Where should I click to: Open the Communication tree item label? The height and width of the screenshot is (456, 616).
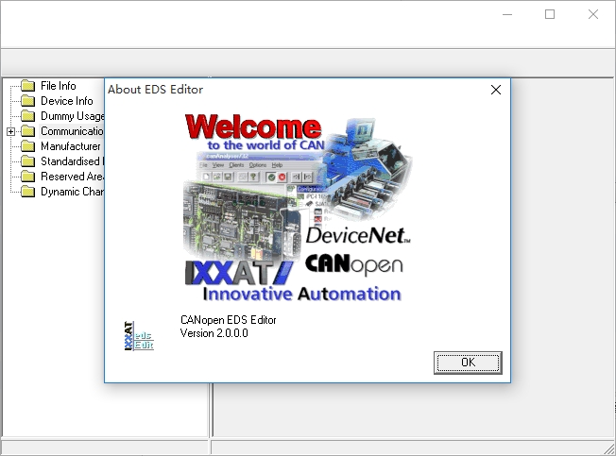[x=72, y=131]
